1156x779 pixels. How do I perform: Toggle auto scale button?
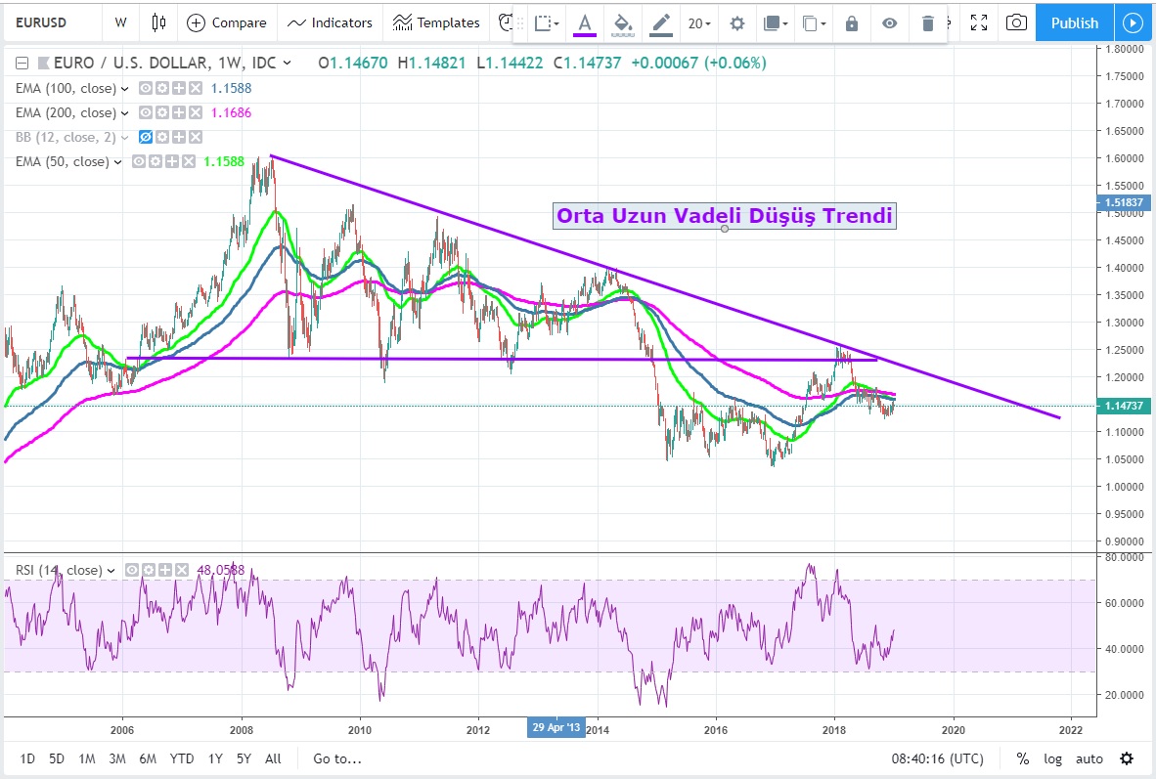pyautogui.click(x=1089, y=758)
